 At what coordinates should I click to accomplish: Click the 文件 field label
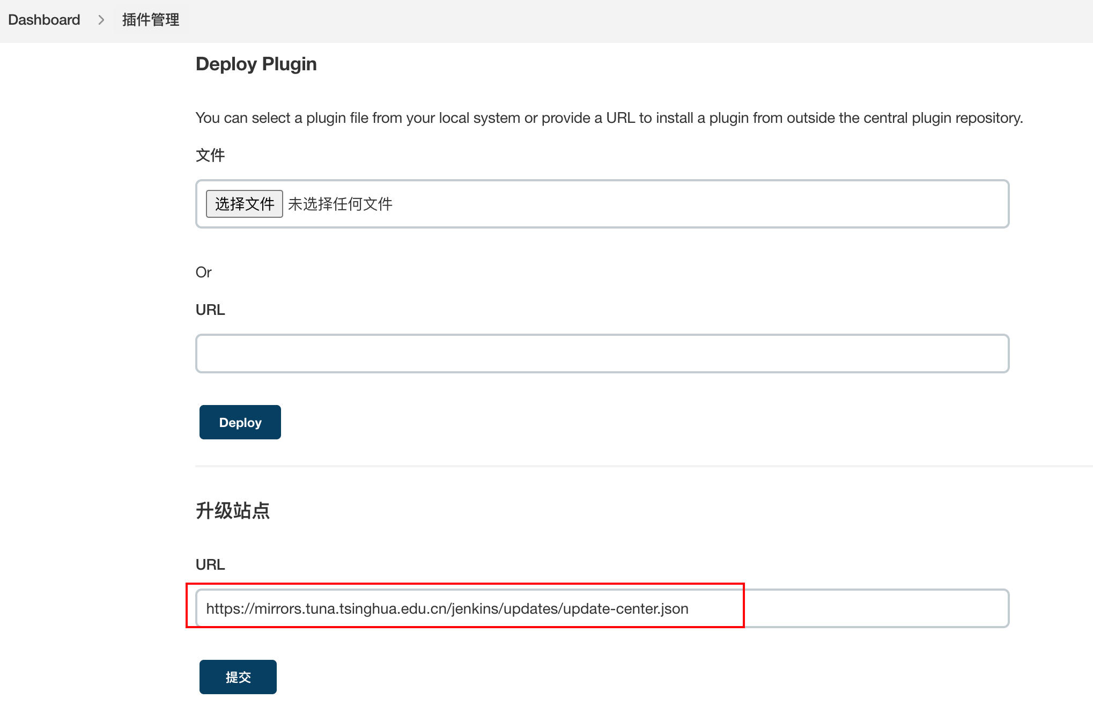210,156
